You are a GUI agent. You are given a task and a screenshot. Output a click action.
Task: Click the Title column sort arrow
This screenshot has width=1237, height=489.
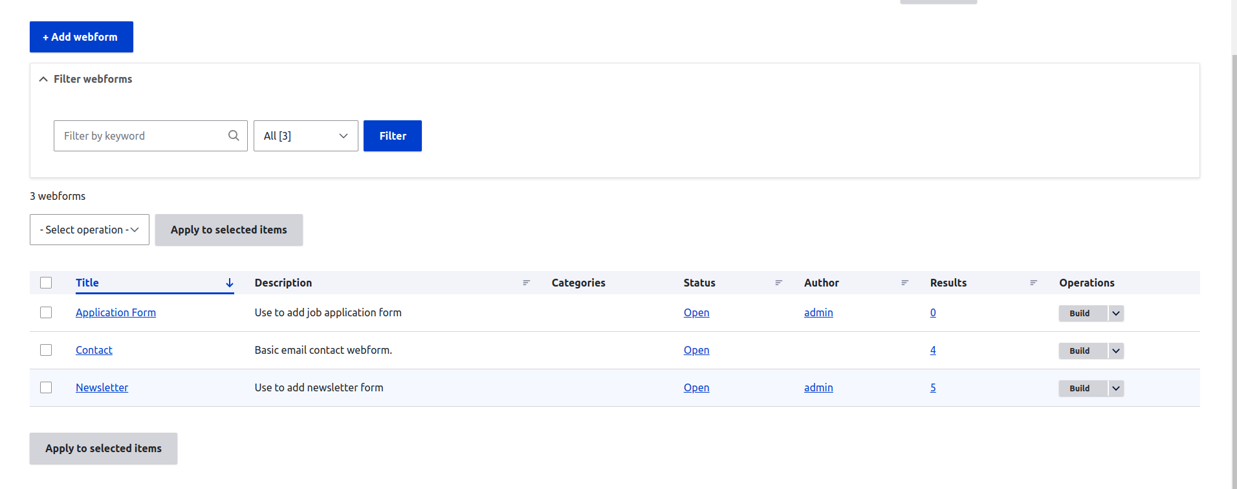(230, 283)
